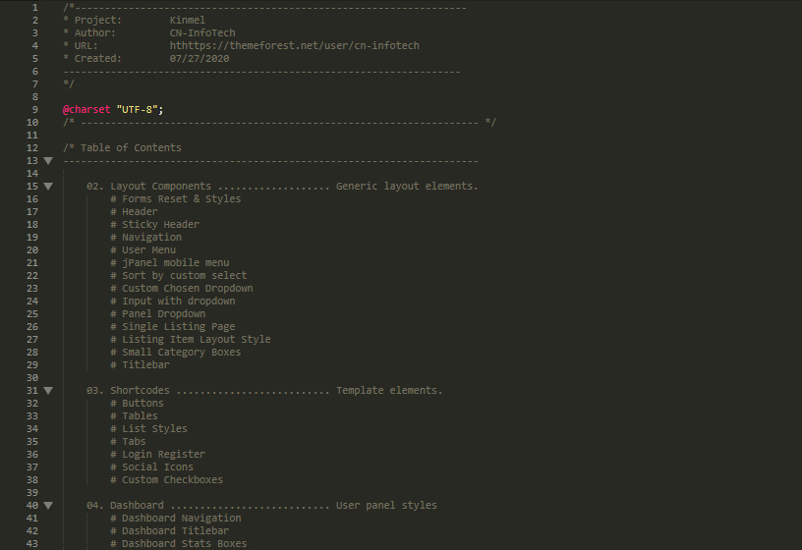Click the "UTF-8" string value
Screen dimensions: 802x550
(137, 109)
